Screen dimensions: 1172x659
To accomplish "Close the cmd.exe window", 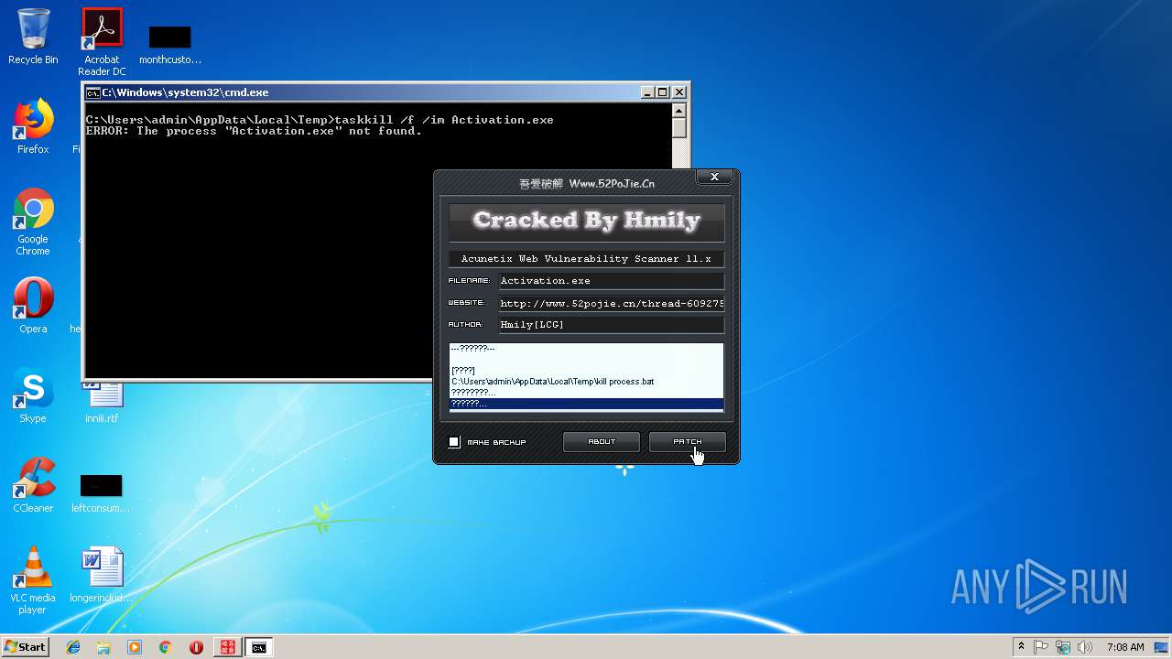I will (679, 92).
